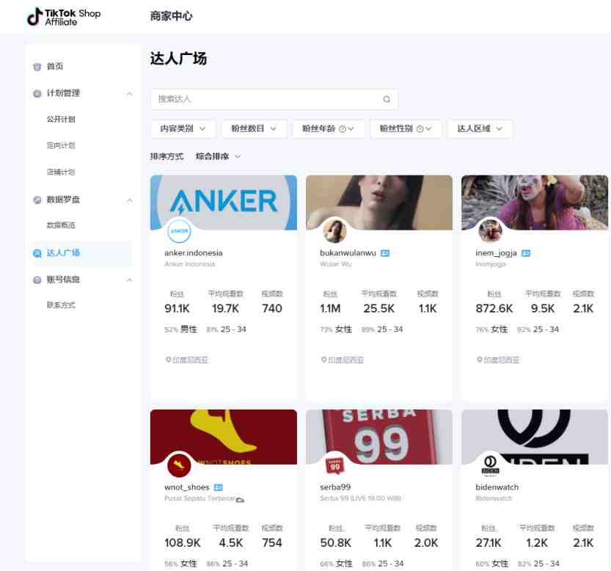Expand the 粉丝性别 filter dropdown

point(406,128)
